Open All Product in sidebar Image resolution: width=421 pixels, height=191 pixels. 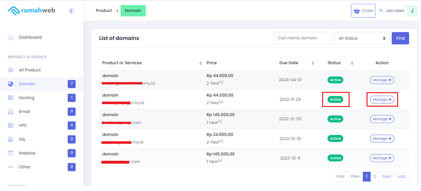[x=30, y=70]
